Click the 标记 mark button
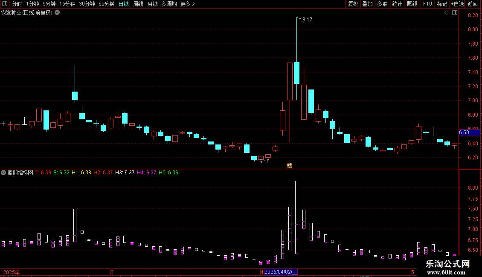Image resolution: width=482 pixels, height=277 pixels. (x=442, y=4)
